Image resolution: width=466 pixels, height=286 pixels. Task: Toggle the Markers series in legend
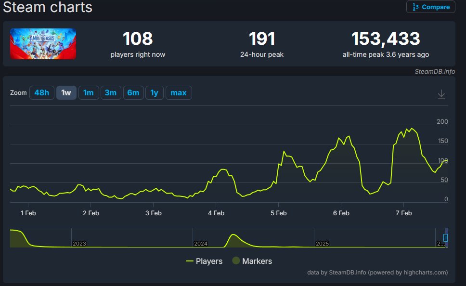pos(252,261)
